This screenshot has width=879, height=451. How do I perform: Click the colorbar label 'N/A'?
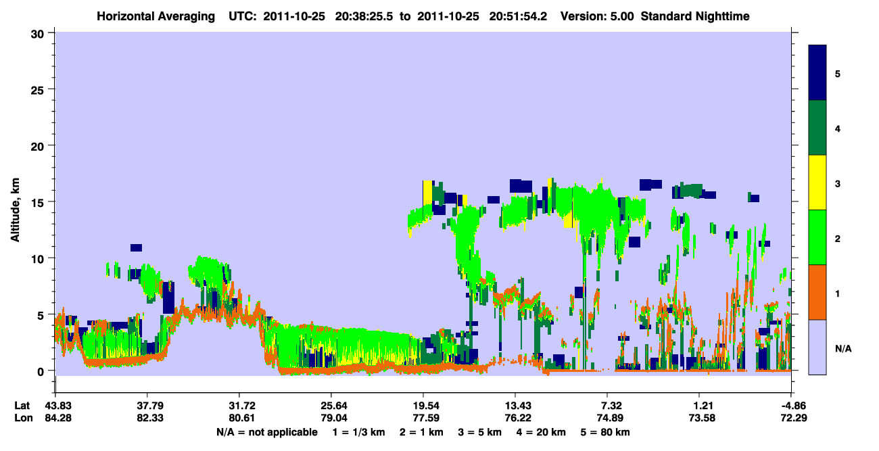pos(842,348)
